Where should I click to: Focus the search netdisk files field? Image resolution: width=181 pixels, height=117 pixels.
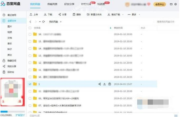(x=166, y=22)
